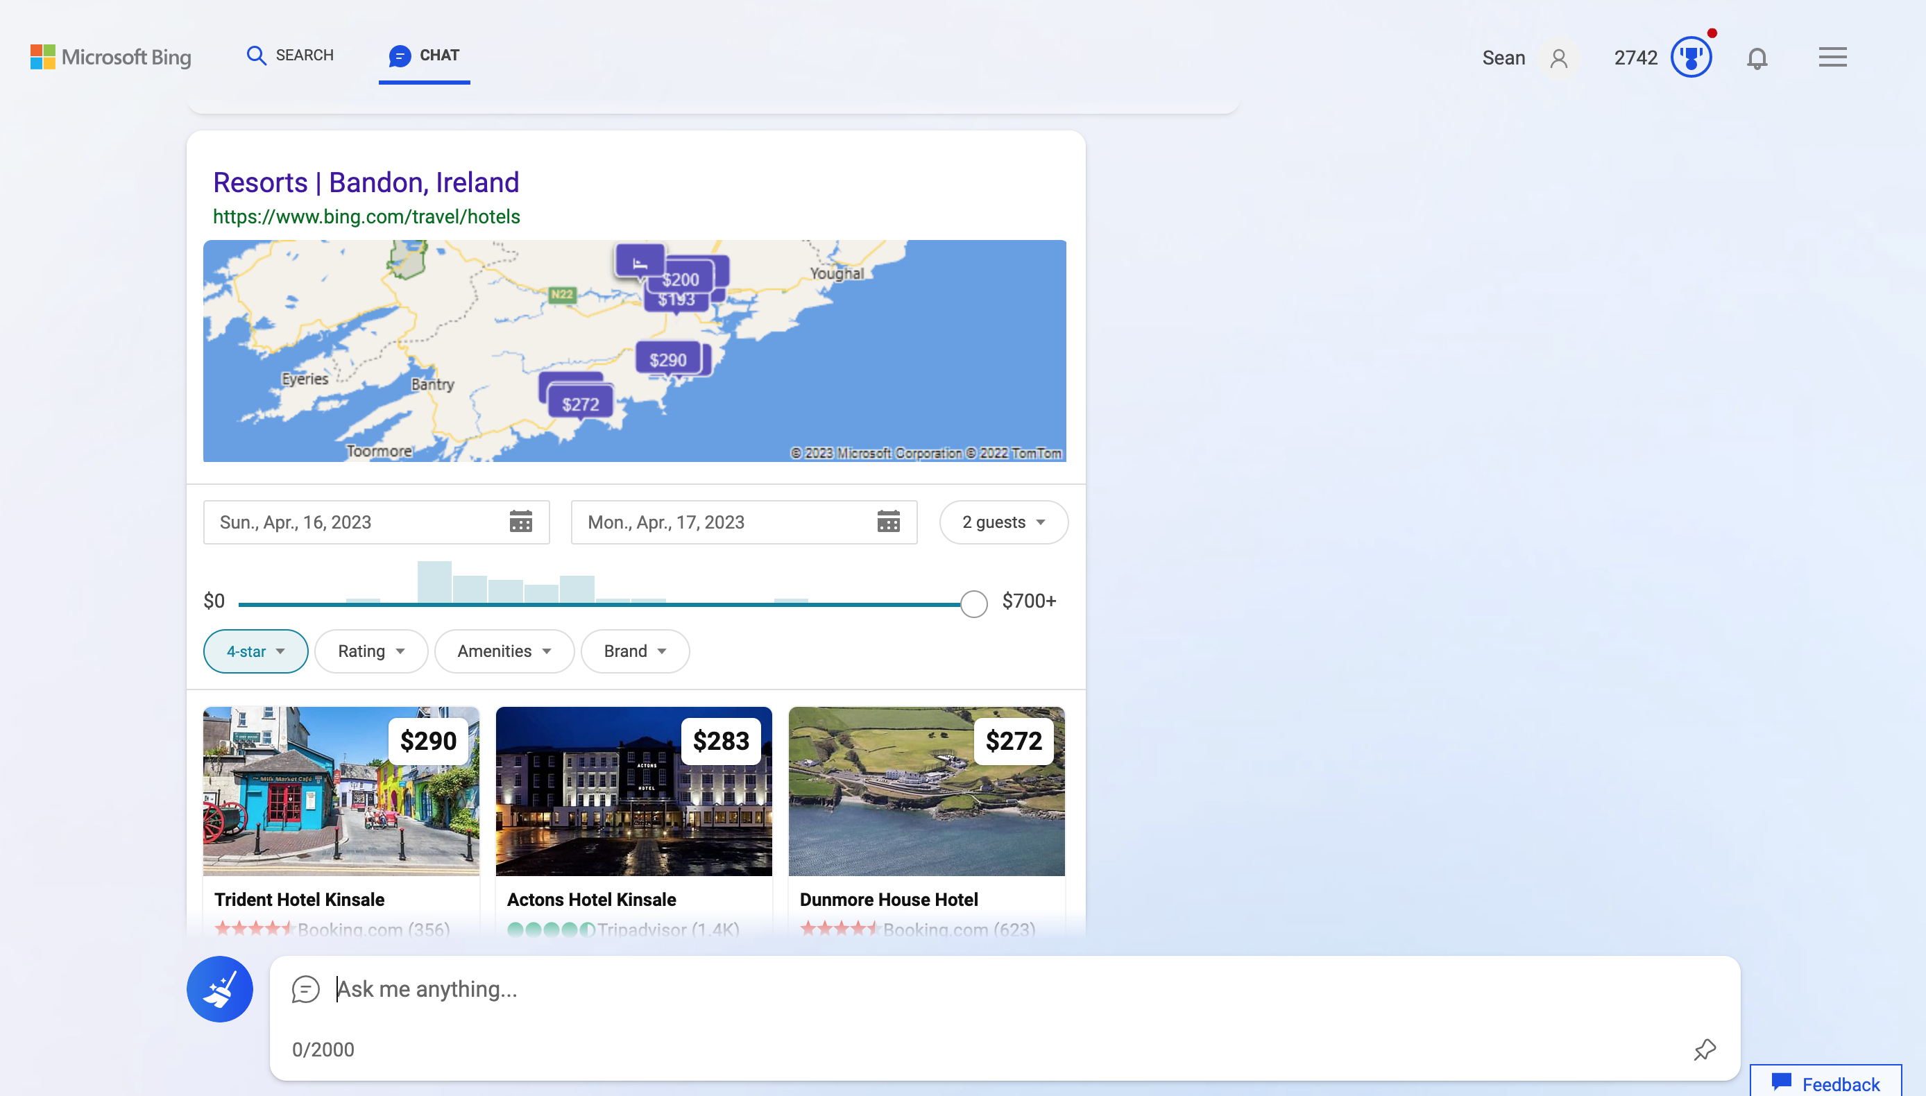Open the Chat tab
The image size is (1926, 1096).
click(x=425, y=55)
